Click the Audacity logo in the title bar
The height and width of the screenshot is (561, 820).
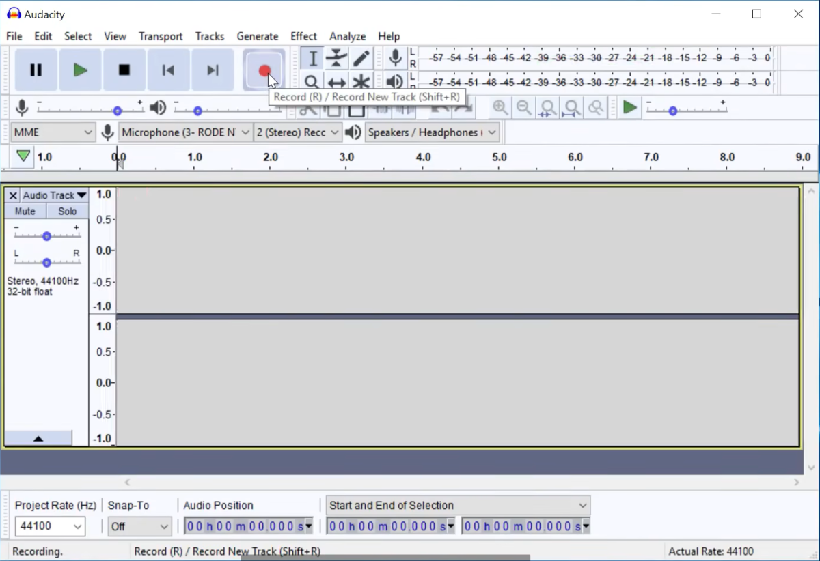(14, 14)
